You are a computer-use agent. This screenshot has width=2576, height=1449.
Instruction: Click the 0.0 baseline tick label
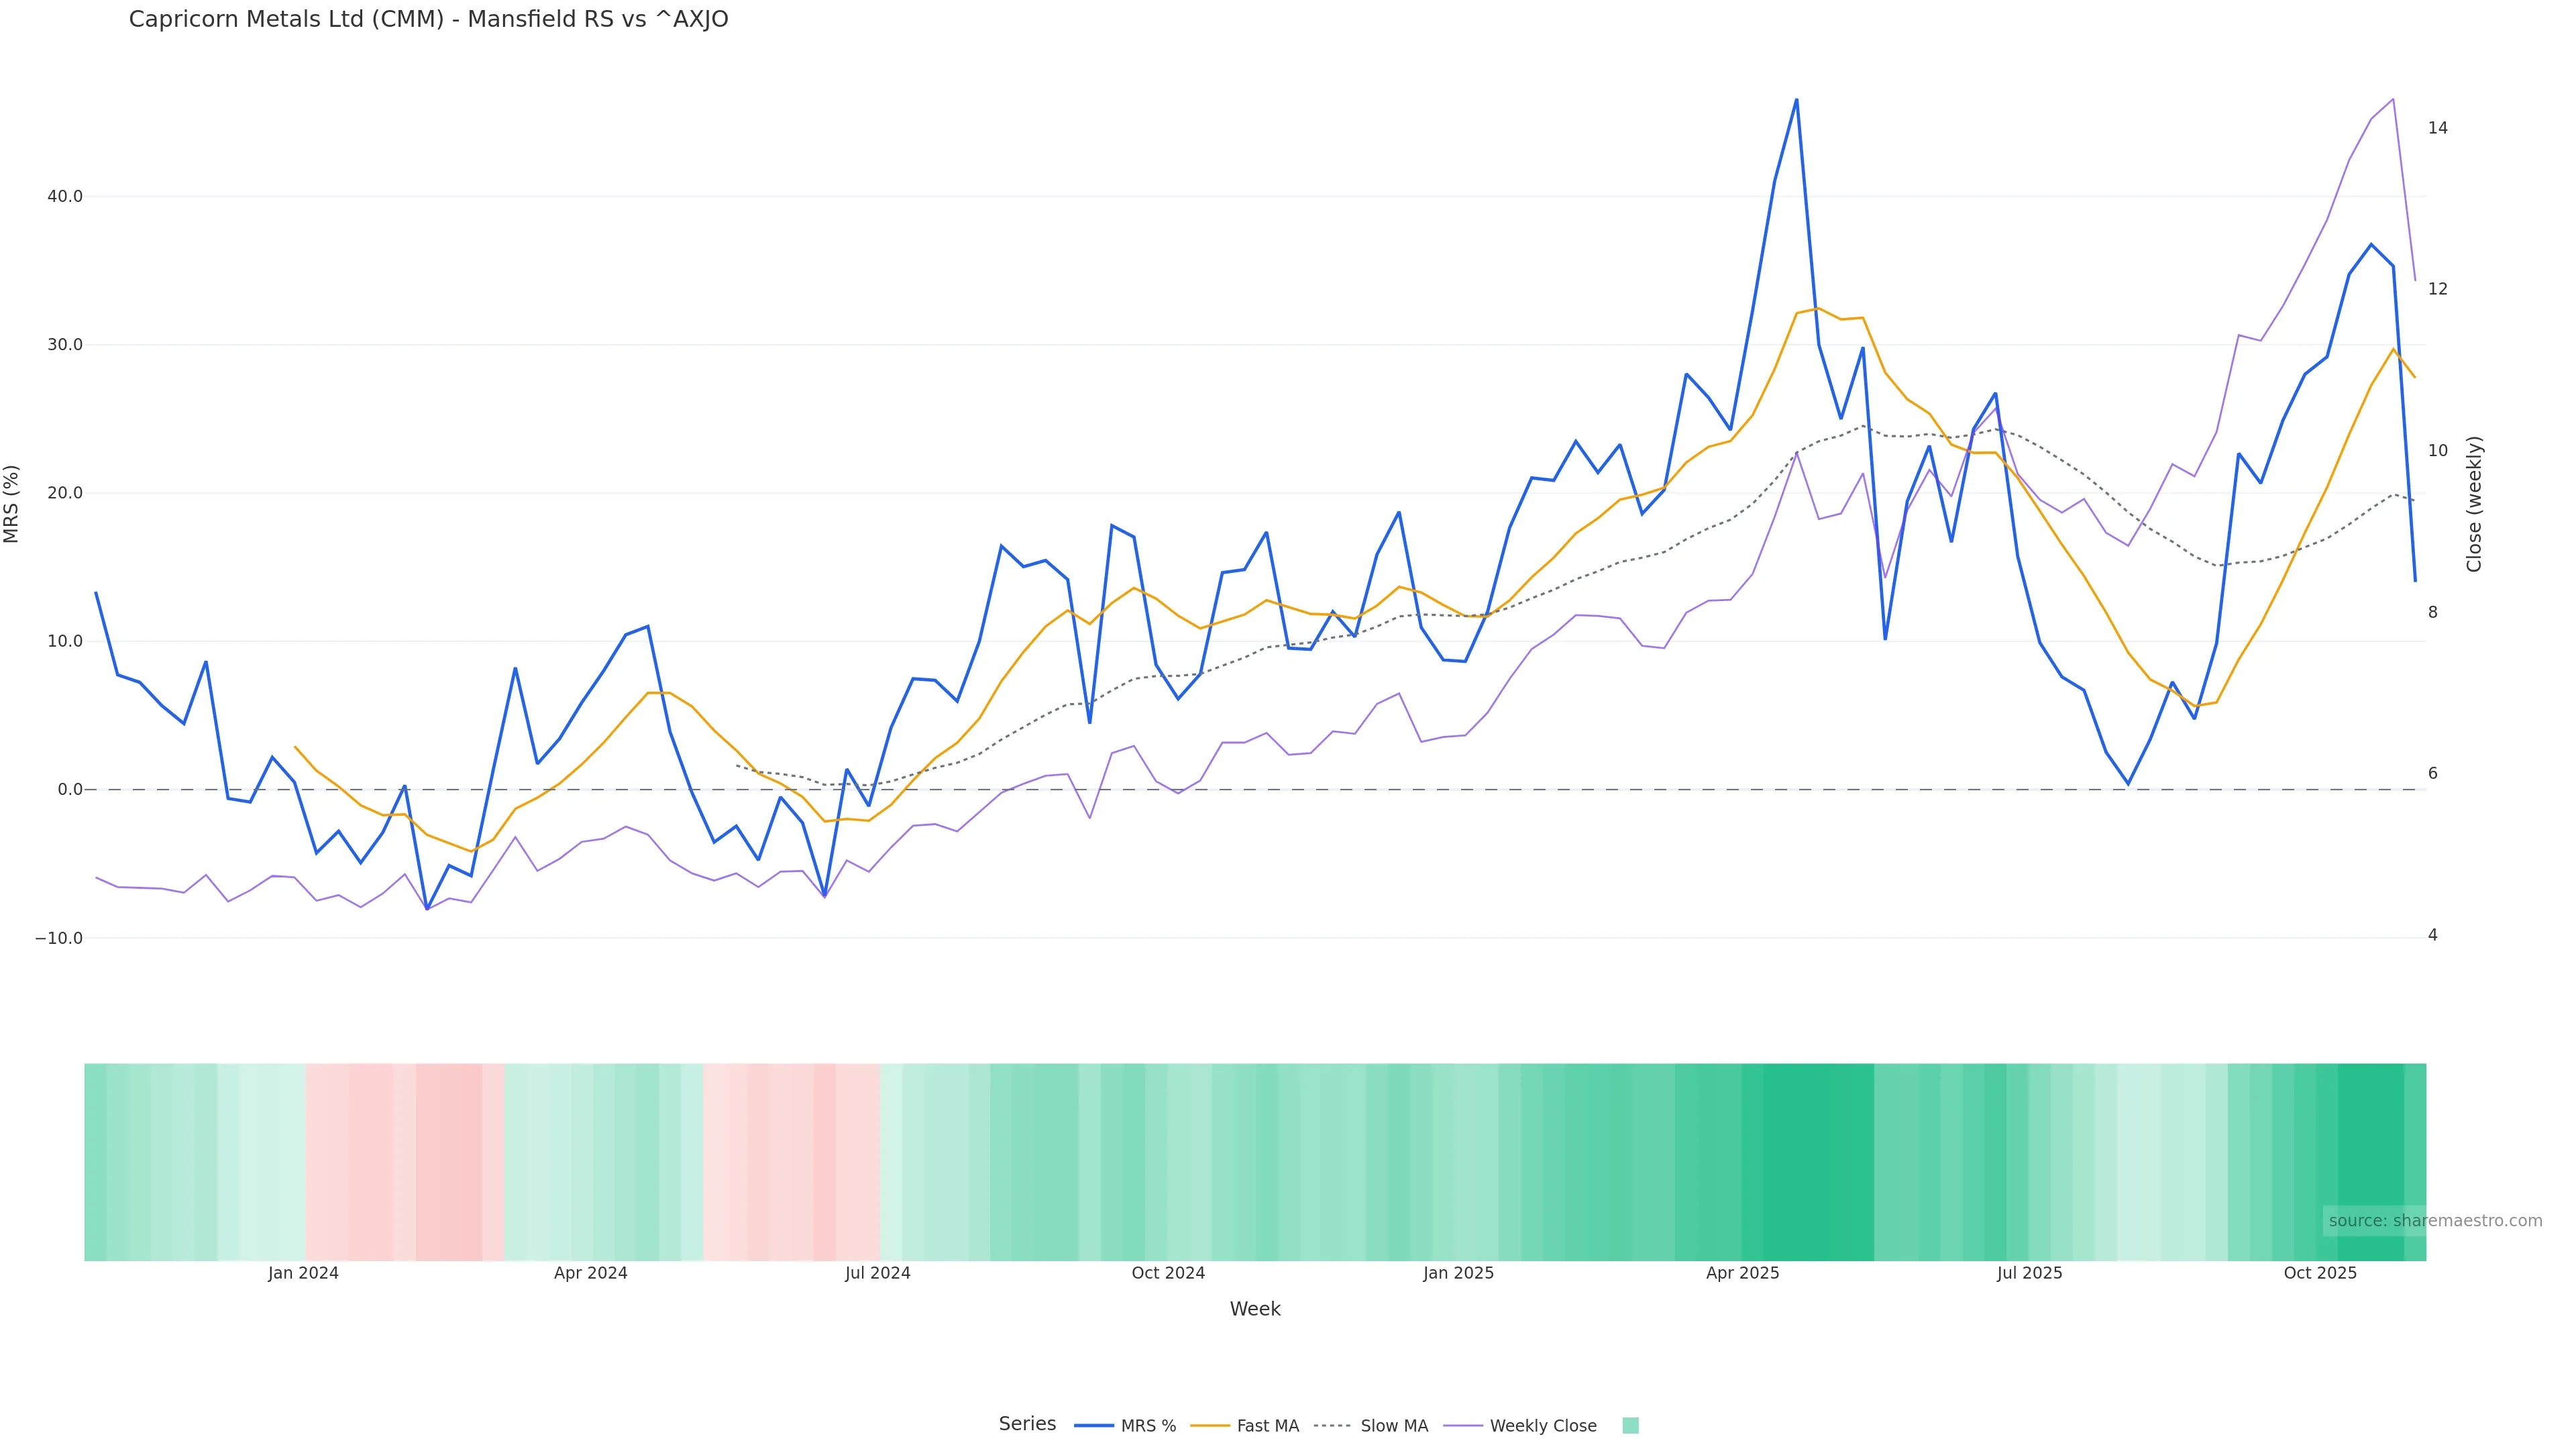(x=70, y=790)
